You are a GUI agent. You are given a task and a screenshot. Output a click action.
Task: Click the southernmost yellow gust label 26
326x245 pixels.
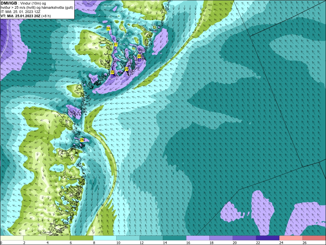pos(82,140)
